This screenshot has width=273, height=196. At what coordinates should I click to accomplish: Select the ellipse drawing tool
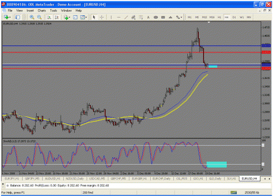[x=156, y=17]
